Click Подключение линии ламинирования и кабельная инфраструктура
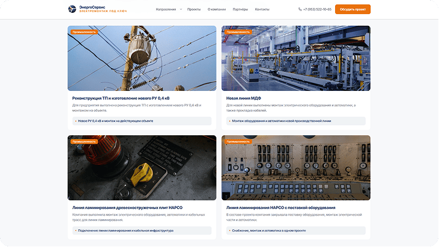Screen dimensions: 439x247 pos(142,230)
